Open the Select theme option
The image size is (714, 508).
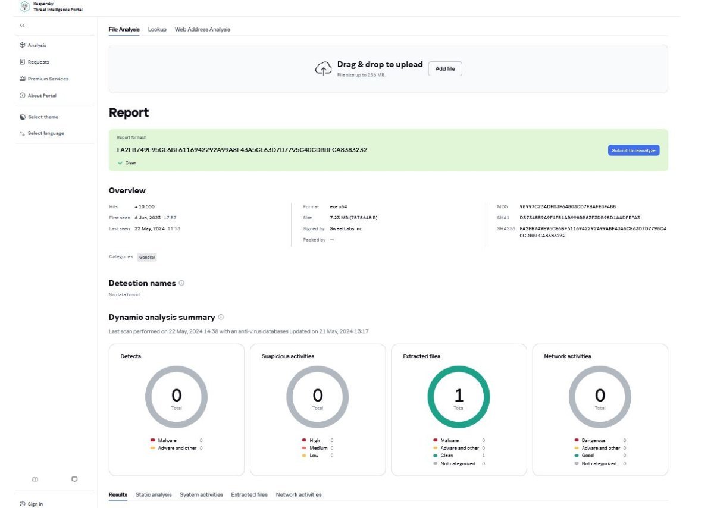tap(43, 117)
